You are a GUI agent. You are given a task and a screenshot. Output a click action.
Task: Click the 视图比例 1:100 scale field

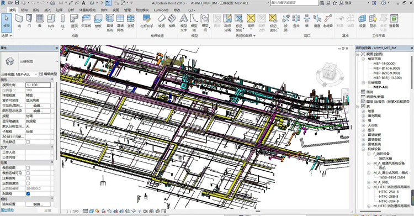38,85
